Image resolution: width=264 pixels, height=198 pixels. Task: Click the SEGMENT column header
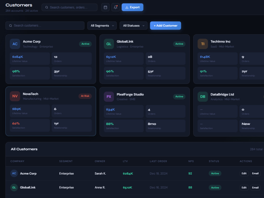66,161
